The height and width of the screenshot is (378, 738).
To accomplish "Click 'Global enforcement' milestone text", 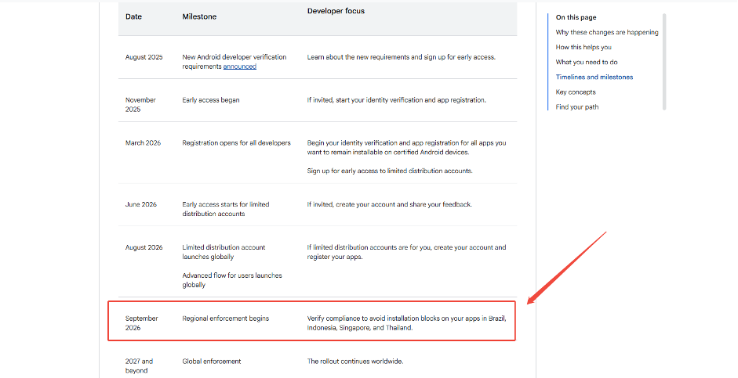I will point(212,362).
